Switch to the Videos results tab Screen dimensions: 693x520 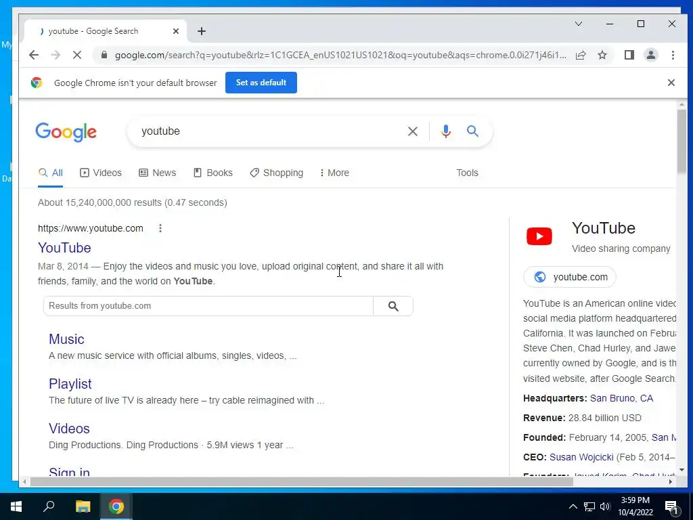pyautogui.click(x=100, y=173)
